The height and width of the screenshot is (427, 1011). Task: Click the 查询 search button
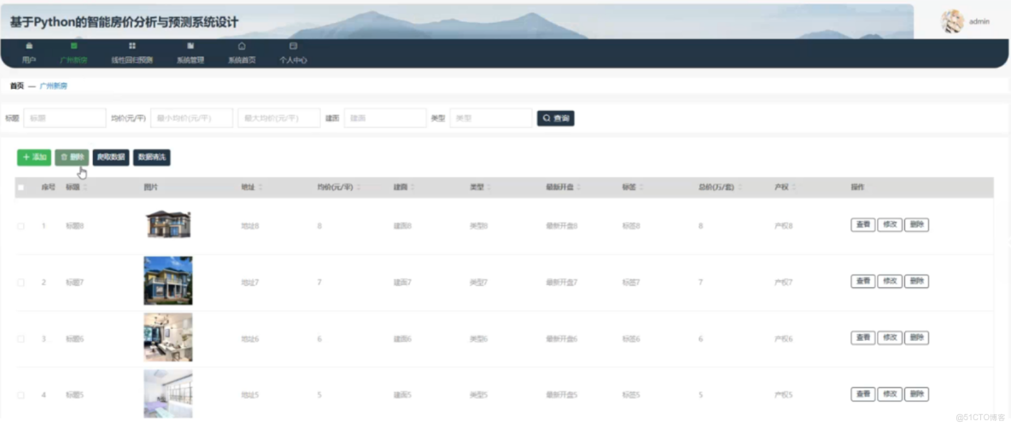coord(556,118)
